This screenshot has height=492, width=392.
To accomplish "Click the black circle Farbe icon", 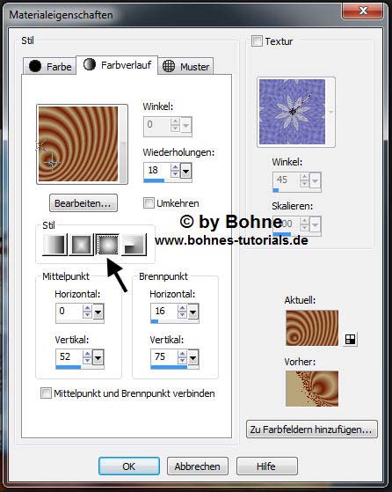I will [x=35, y=66].
